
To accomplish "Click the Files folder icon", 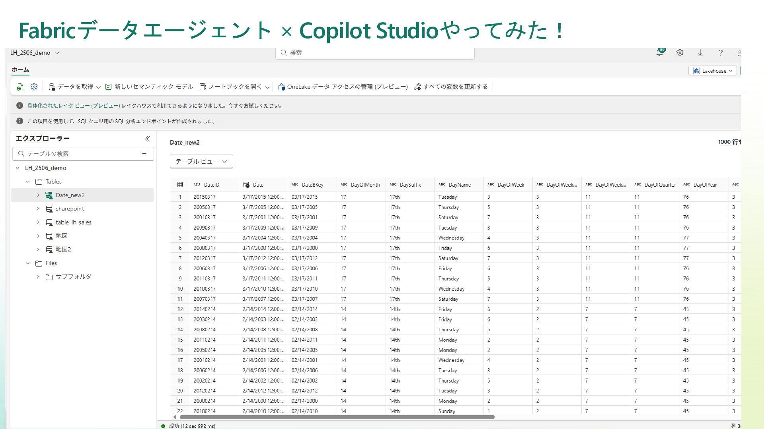I will (39, 263).
